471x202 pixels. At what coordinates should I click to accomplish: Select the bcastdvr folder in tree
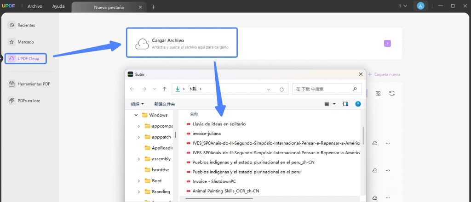(157, 169)
